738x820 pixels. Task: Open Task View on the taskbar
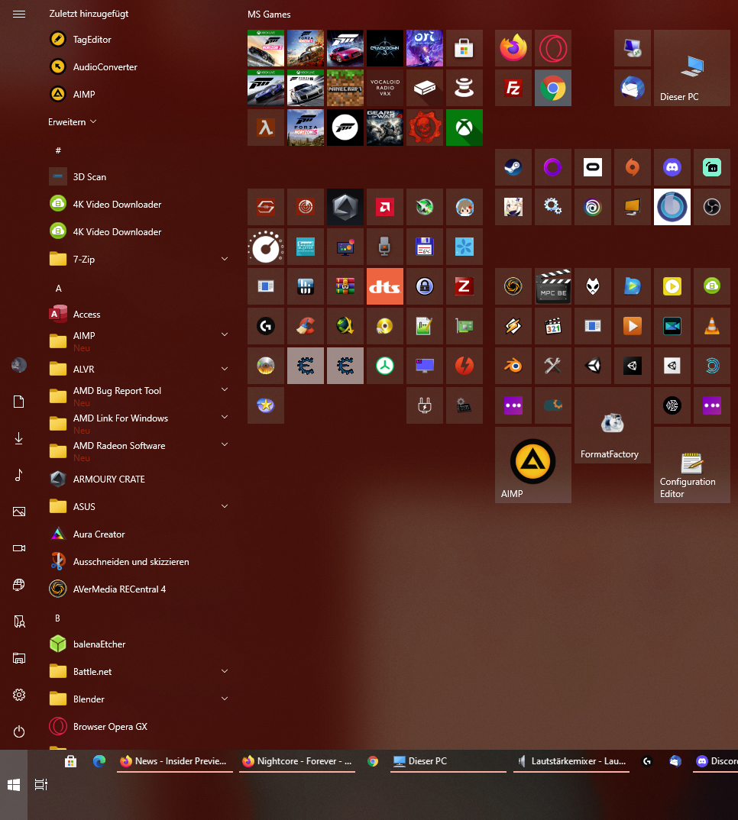40,784
